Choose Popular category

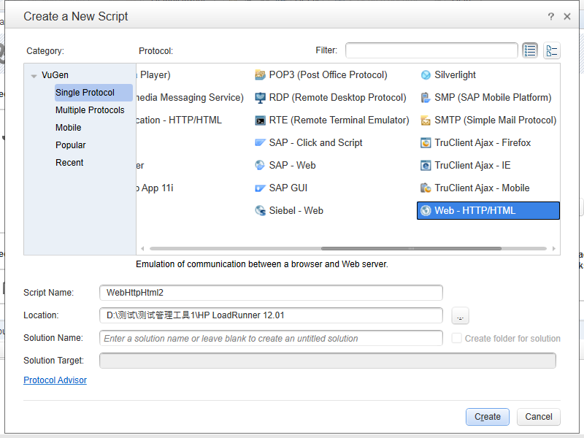[x=70, y=145]
